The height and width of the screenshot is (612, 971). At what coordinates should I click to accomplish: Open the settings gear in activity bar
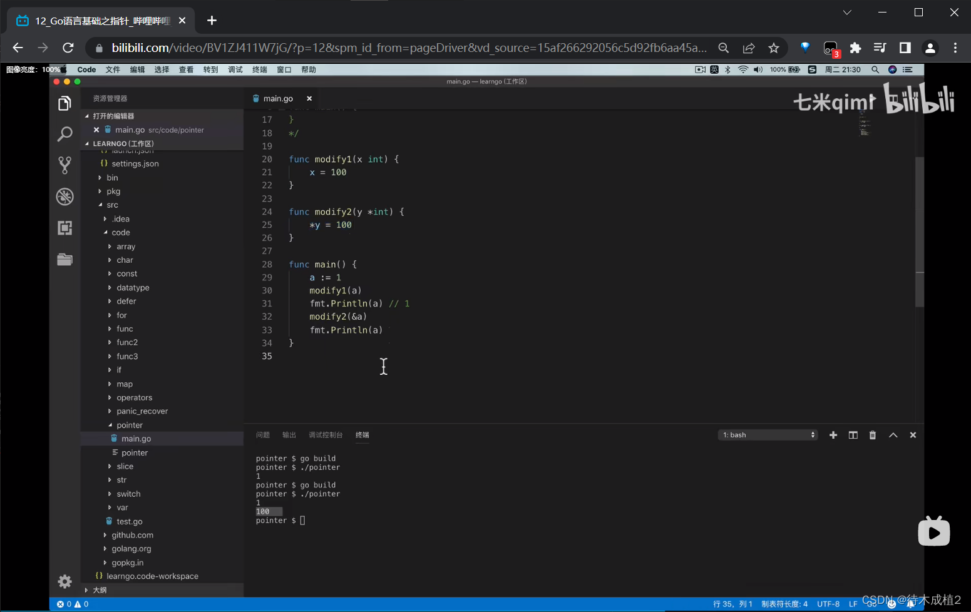pos(64,581)
